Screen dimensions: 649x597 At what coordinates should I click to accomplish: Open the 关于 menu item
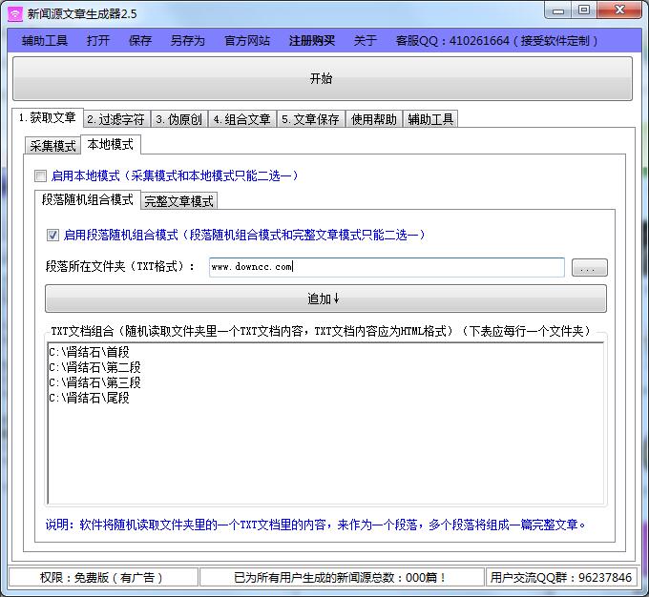point(365,41)
